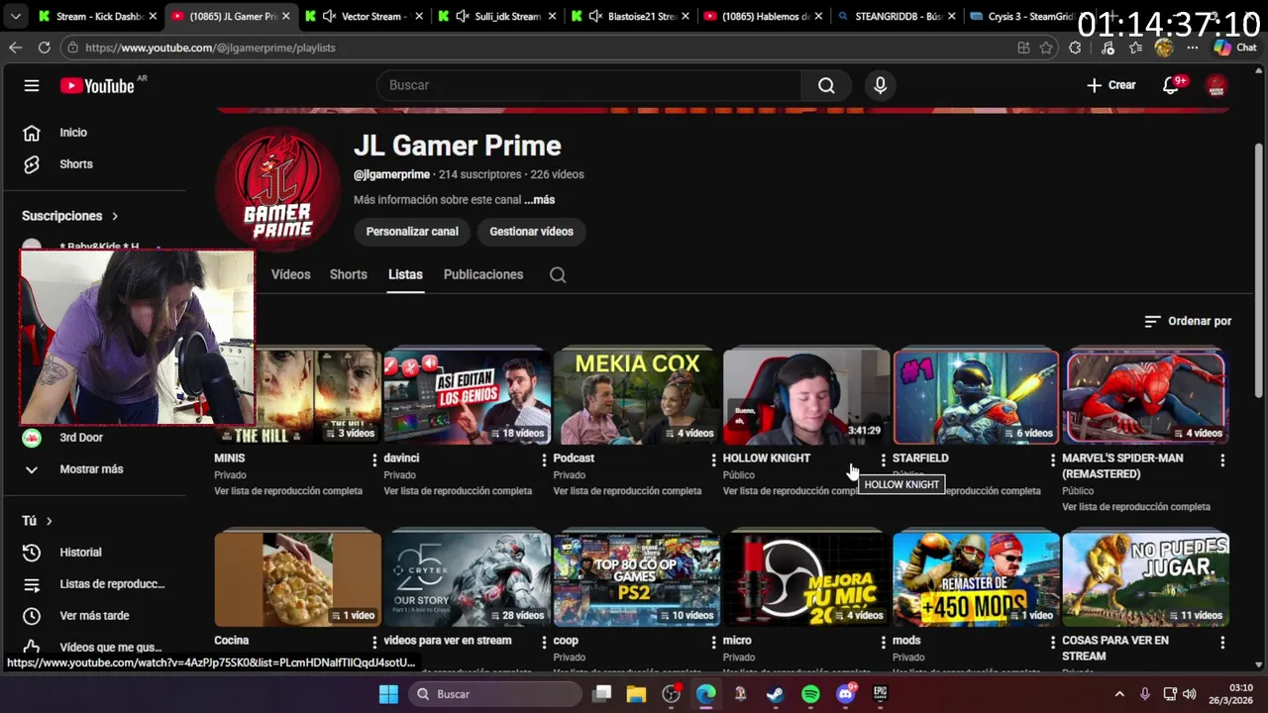The height and width of the screenshot is (713, 1268).
Task: Go back in browser
Action: [x=16, y=48]
